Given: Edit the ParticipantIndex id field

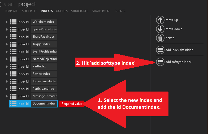Looking at the screenshot, I should click(x=44, y=89).
